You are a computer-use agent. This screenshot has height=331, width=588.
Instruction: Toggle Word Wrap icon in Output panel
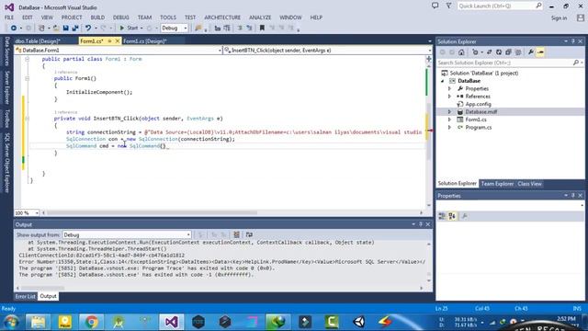pyautogui.click(x=249, y=235)
